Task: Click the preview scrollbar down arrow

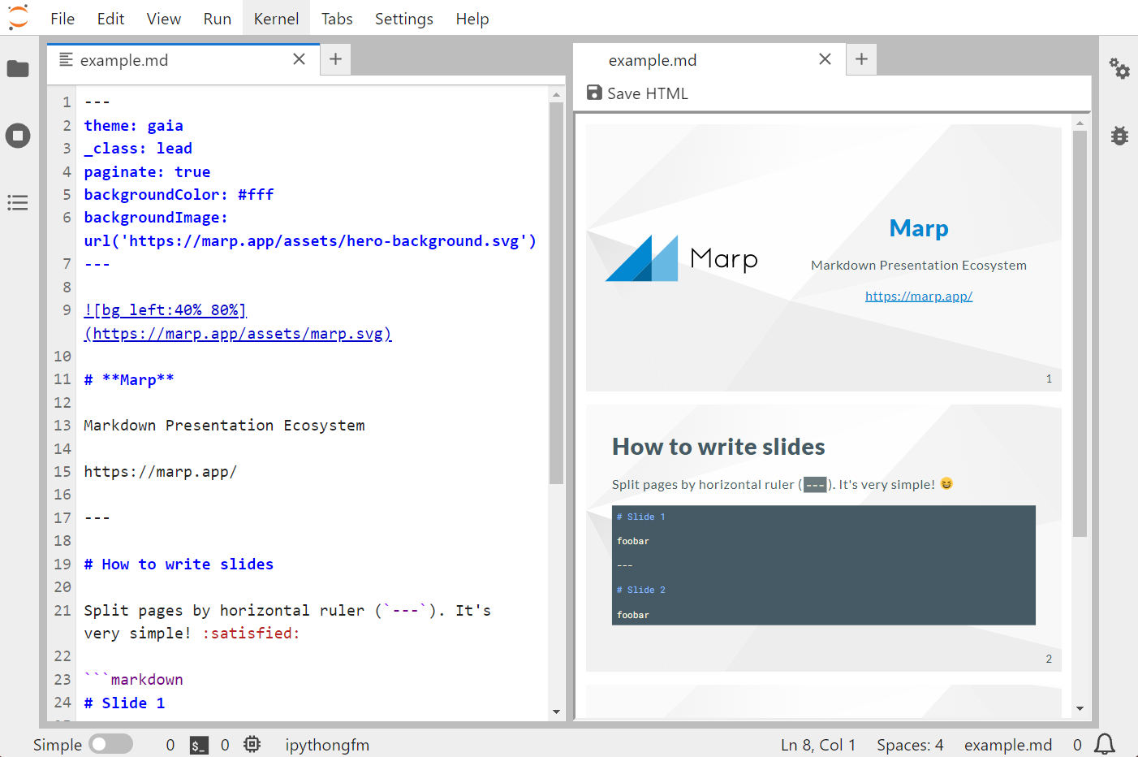Action: pyautogui.click(x=1080, y=708)
